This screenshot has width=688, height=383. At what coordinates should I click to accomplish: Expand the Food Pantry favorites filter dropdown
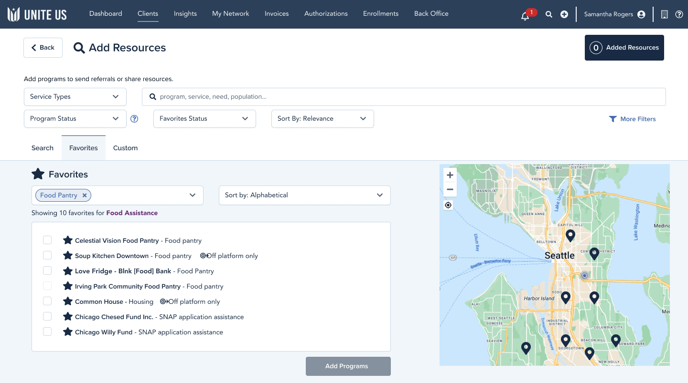pyautogui.click(x=193, y=195)
